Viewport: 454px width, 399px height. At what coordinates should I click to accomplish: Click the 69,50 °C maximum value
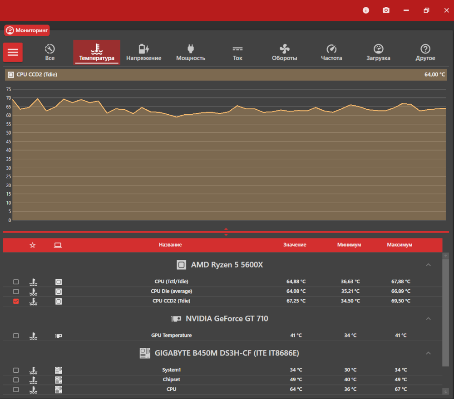click(x=401, y=301)
